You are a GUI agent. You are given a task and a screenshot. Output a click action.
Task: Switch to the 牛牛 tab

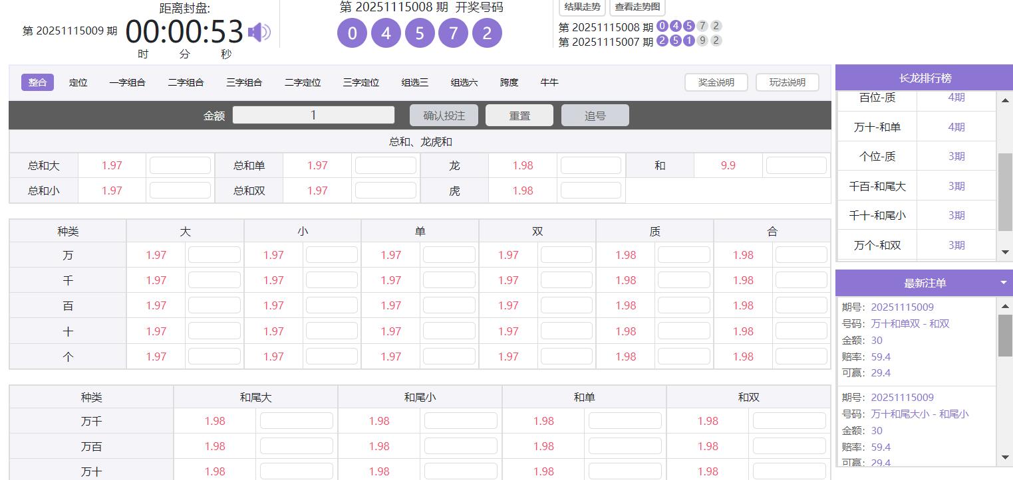coord(549,82)
